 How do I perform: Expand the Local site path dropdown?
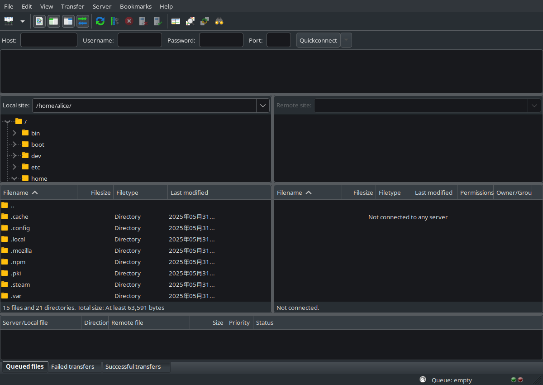coord(263,106)
